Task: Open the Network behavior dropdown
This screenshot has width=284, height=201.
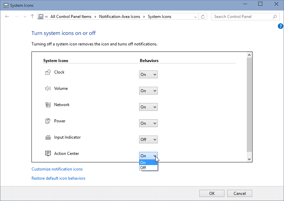Action: tap(148, 107)
